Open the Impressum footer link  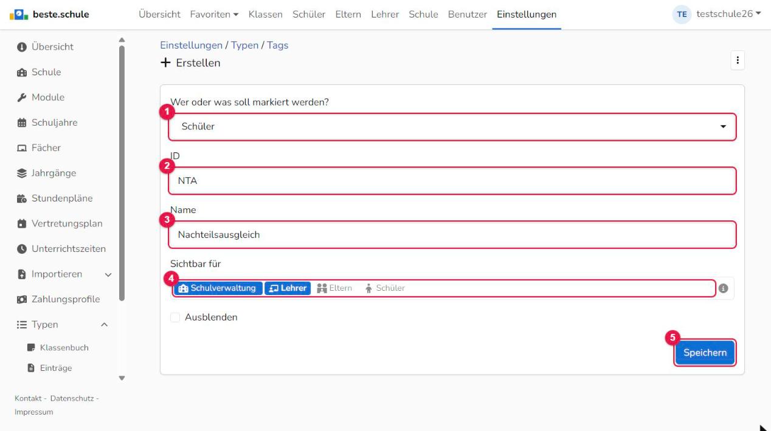(34, 412)
